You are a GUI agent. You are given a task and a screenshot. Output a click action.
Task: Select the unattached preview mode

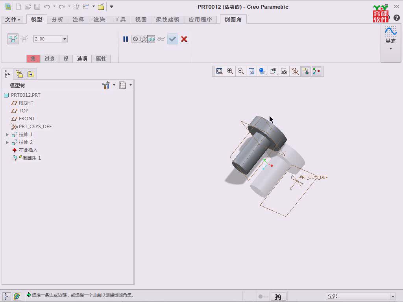(143, 39)
